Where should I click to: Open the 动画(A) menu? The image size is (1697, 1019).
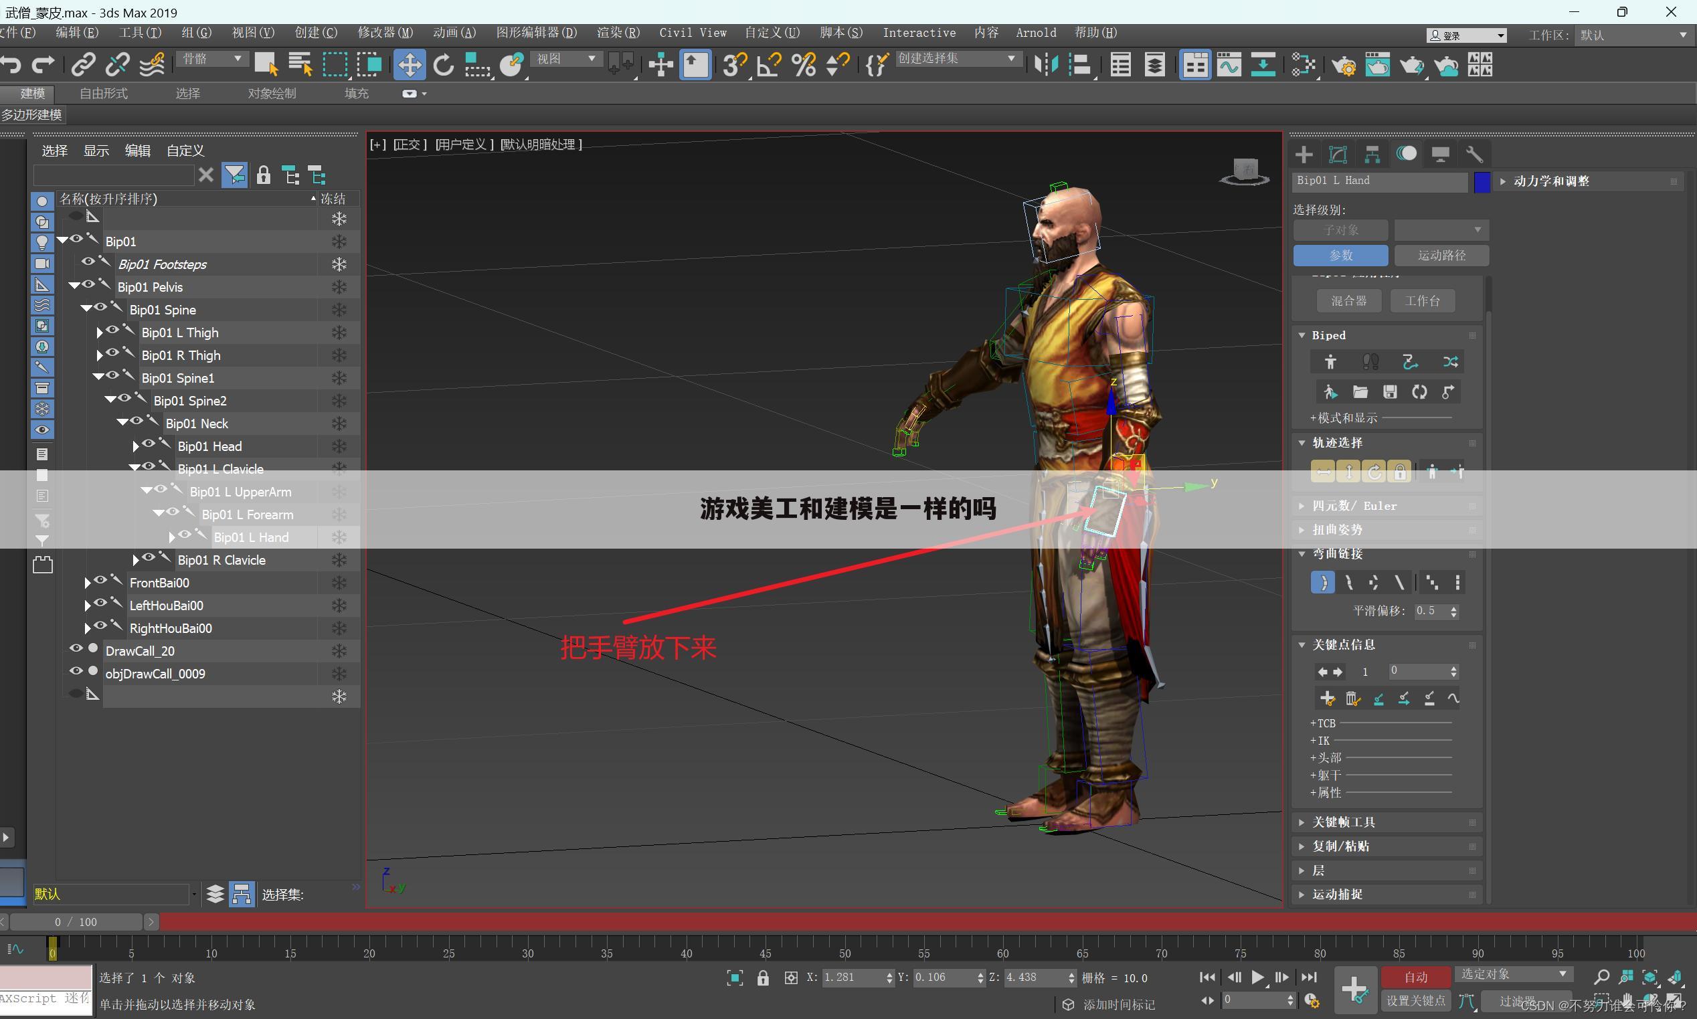[x=454, y=32]
